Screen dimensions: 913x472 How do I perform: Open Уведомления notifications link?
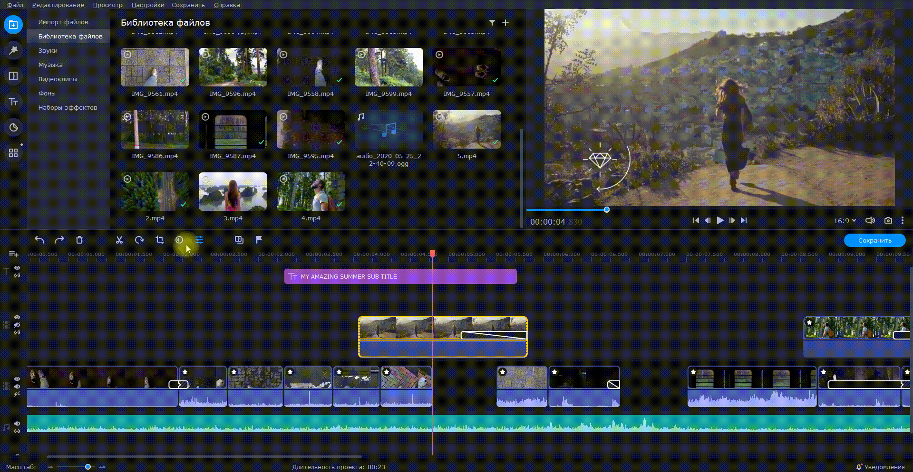point(884,467)
